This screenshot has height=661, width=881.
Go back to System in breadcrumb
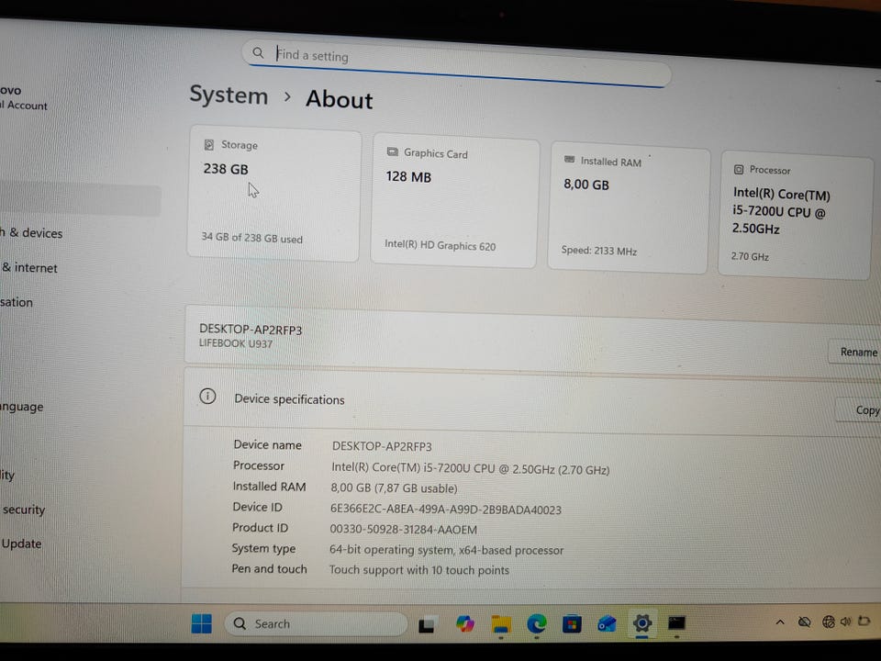(x=229, y=95)
